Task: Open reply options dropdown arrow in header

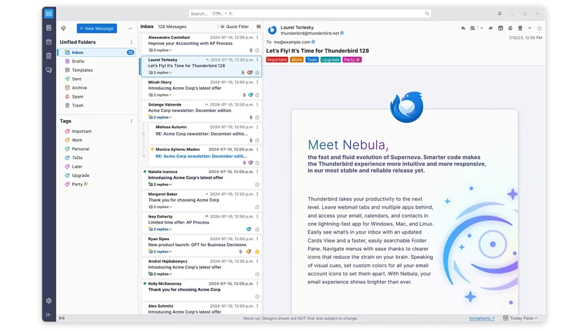Action: (x=482, y=28)
